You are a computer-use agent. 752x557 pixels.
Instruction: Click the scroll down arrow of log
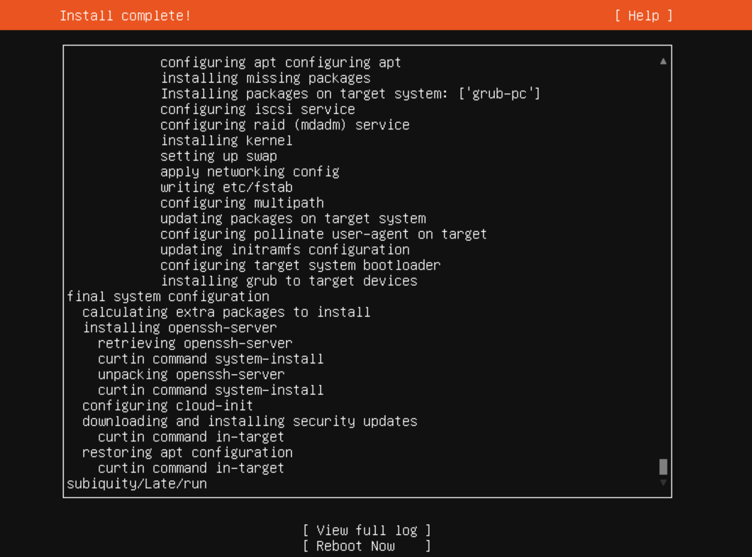click(x=663, y=482)
